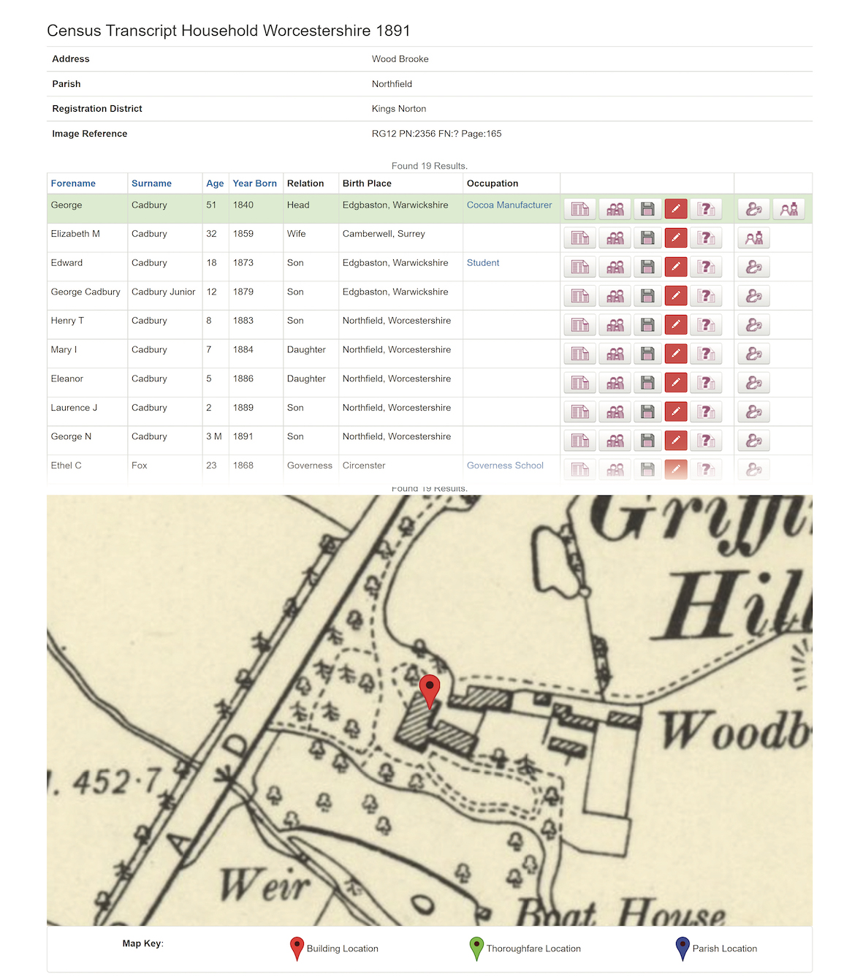Sort results by Year Born header

point(254,183)
